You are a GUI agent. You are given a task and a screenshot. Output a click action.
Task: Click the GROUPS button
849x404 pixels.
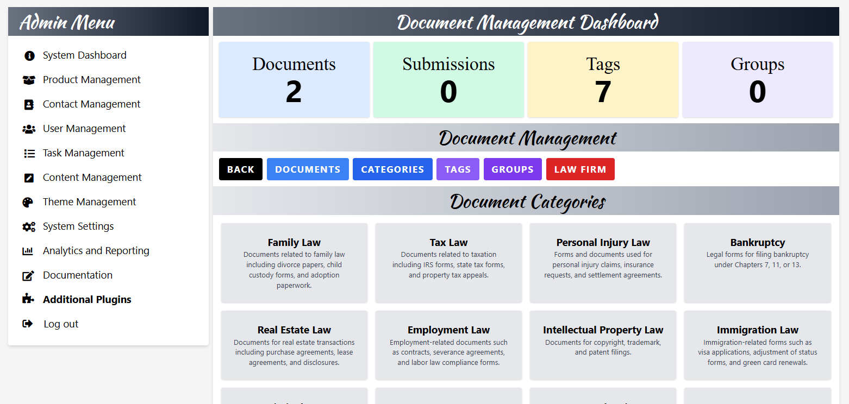(513, 169)
